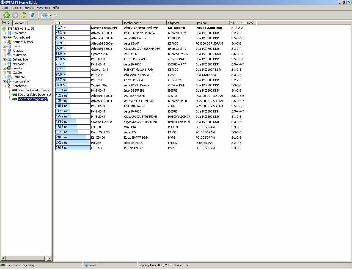Image resolution: width=352 pixels, height=269 pixels.
Task: Click the sidebar horizontal scrollbar right arrow
Action: (x=49, y=258)
